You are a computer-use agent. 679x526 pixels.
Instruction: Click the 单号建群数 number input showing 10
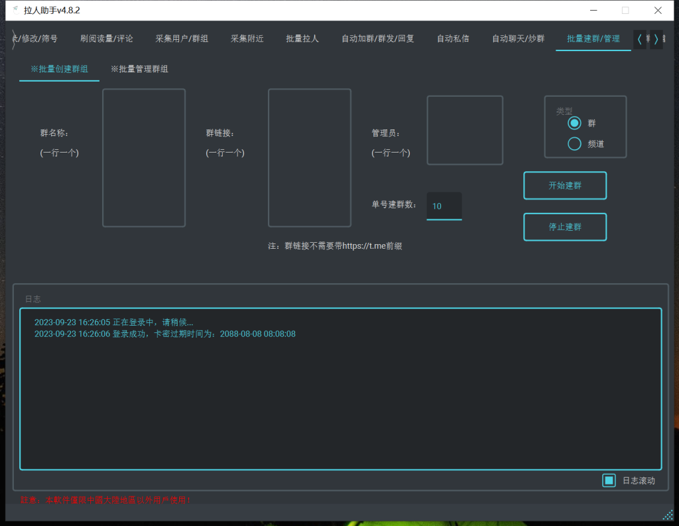444,206
